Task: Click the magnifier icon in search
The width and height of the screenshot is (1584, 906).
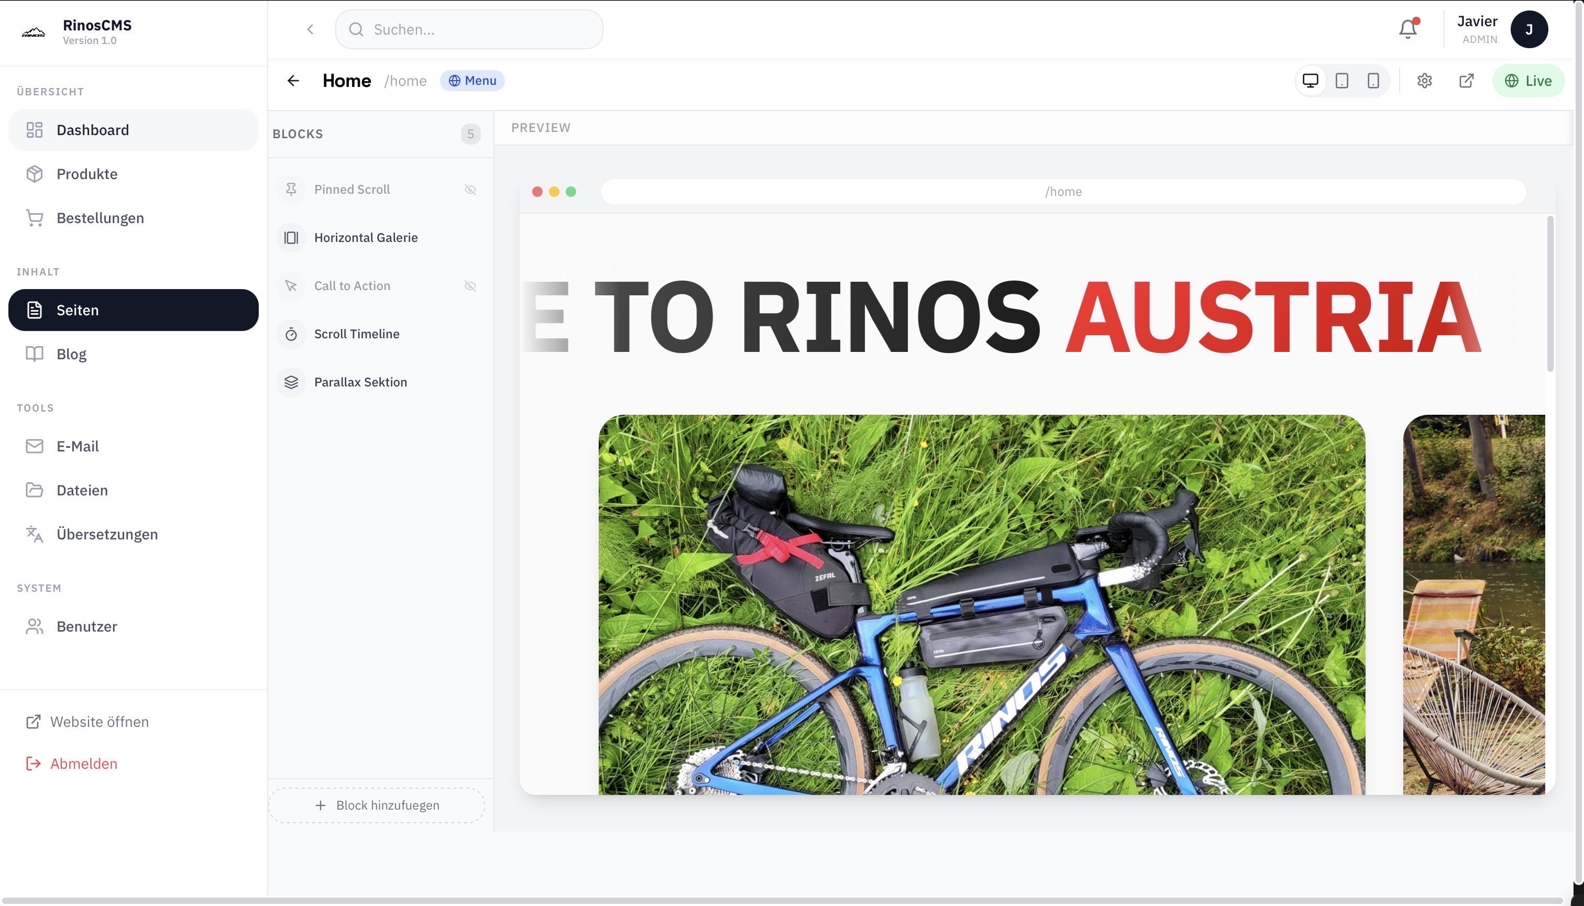Action: pyautogui.click(x=356, y=29)
